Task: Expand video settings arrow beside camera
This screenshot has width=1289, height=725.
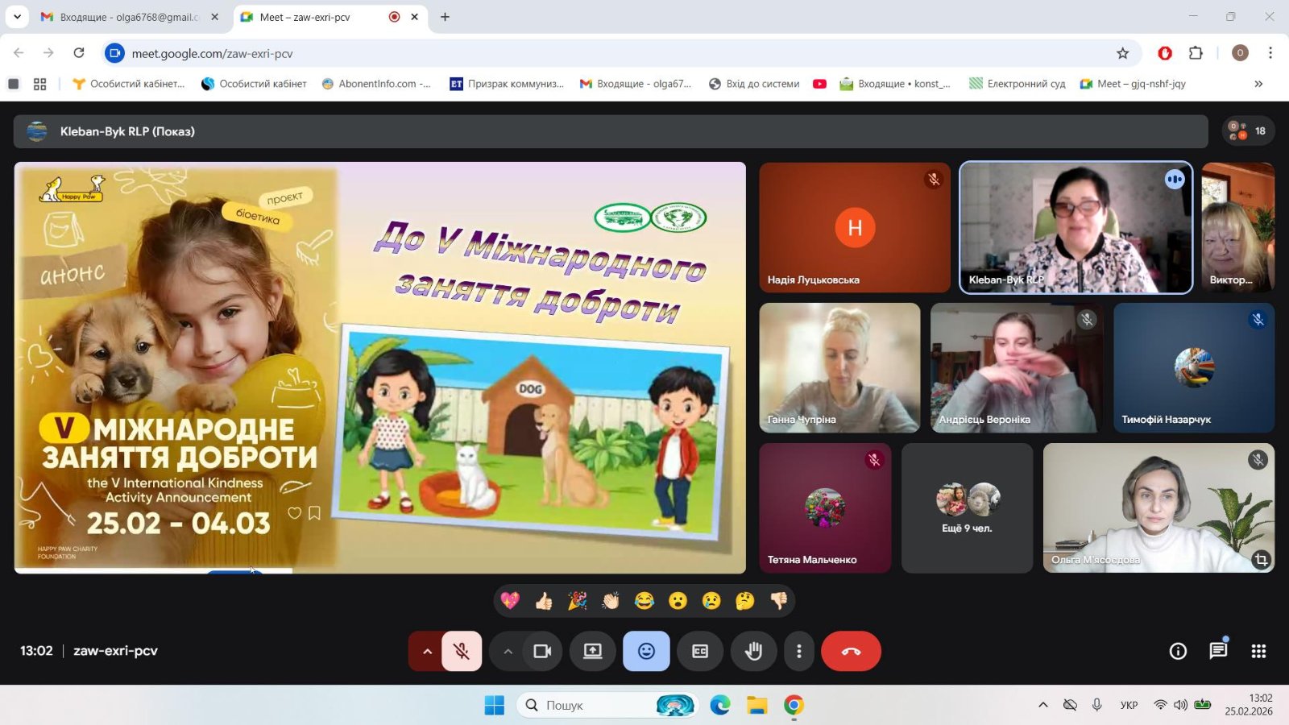Action: tap(508, 651)
